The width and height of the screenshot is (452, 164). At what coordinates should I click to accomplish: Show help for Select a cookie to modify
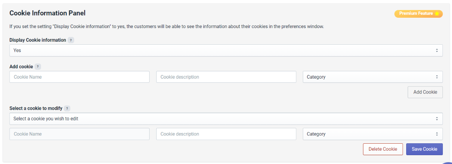point(67,109)
